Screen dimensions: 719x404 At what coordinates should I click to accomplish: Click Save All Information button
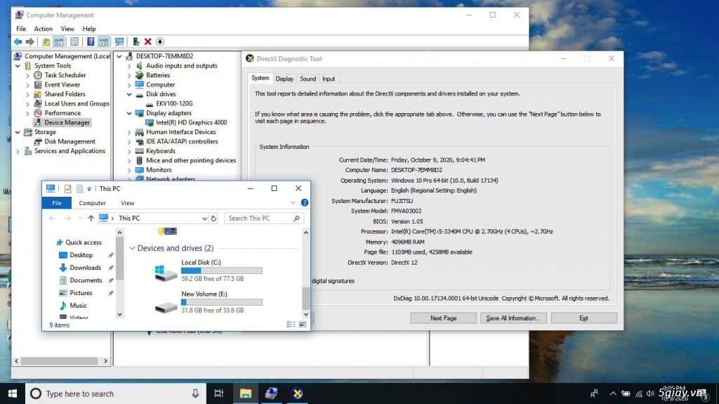(513, 318)
